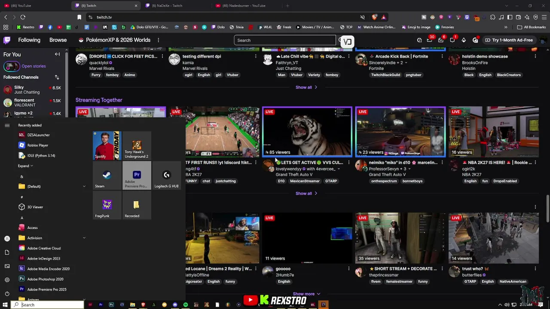Click Show all under Streaming Together
The width and height of the screenshot is (550, 309).
click(x=306, y=194)
